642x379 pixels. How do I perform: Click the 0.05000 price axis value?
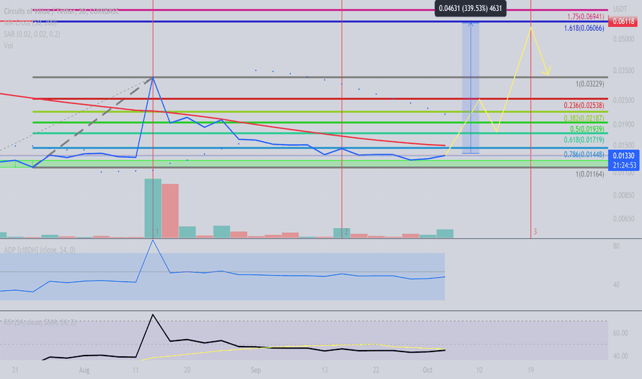tap(623, 39)
